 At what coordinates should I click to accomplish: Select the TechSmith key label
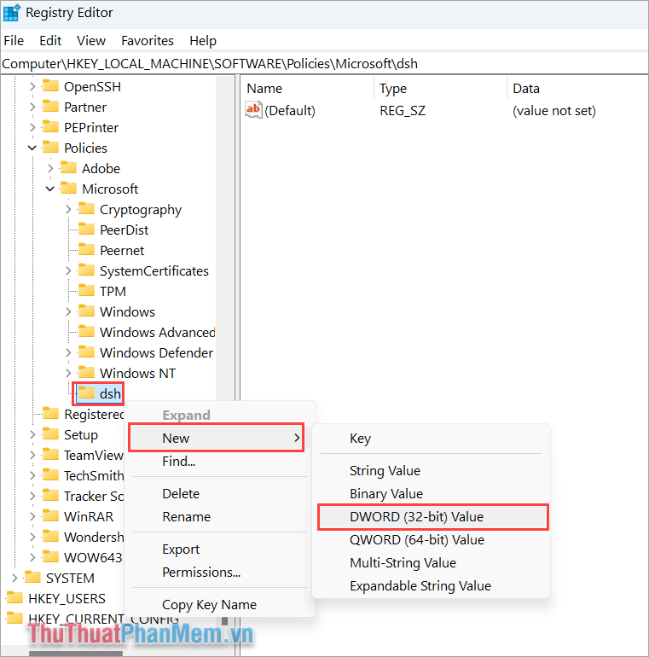(94, 475)
